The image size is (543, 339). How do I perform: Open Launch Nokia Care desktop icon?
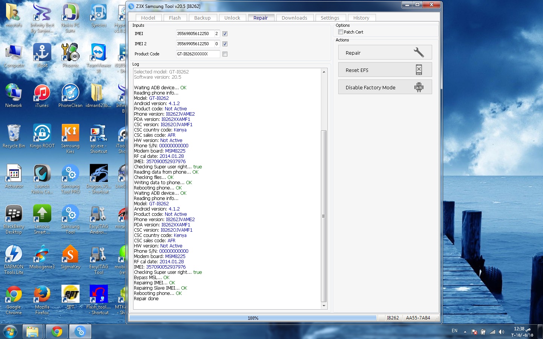click(42, 179)
